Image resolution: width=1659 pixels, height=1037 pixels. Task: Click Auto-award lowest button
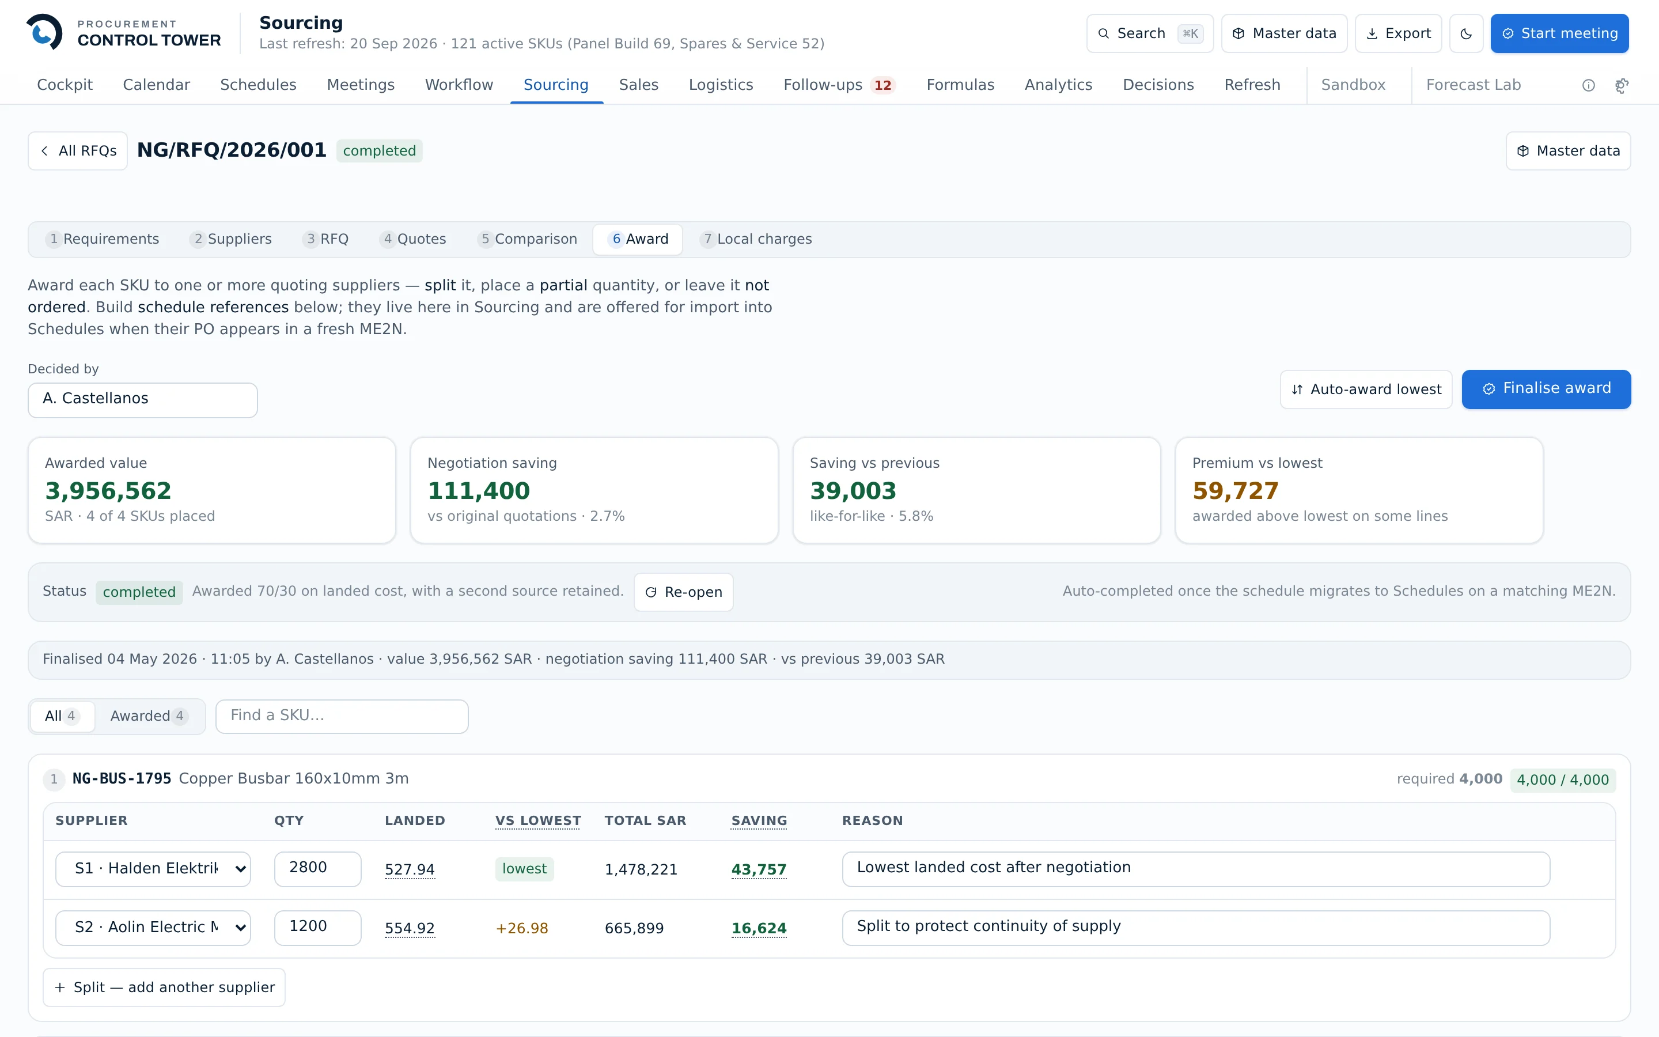point(1366,389)
